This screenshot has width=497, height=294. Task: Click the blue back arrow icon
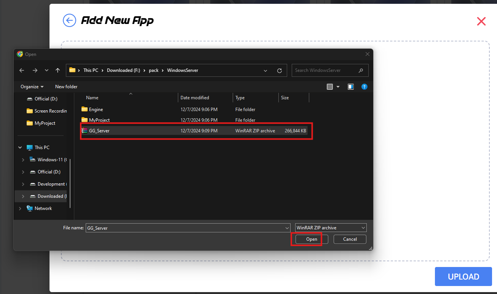(69, 21)
